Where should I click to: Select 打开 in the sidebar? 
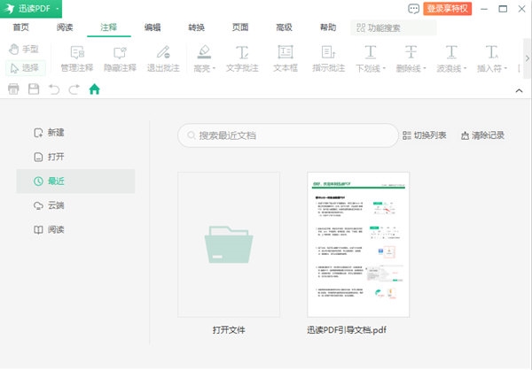pyautogui.click(x=49, y=157)
